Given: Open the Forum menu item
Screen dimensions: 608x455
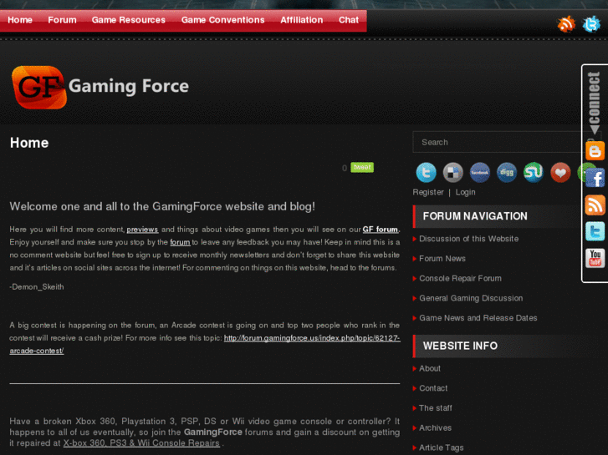Looking at the screenshot, I should [x=62, y=20].
